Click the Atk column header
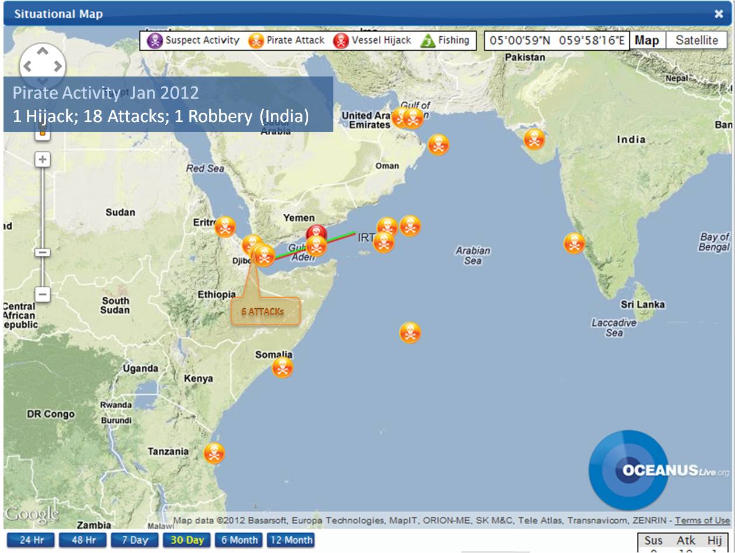Image resolution: width=735 pixels, height=553 pixels. tap(686, 540)
